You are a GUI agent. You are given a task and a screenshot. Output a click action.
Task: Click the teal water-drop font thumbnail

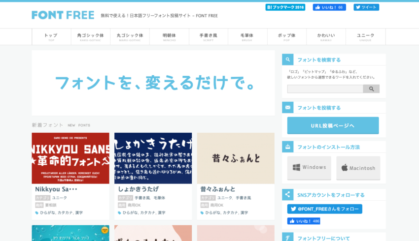(70, 233)
